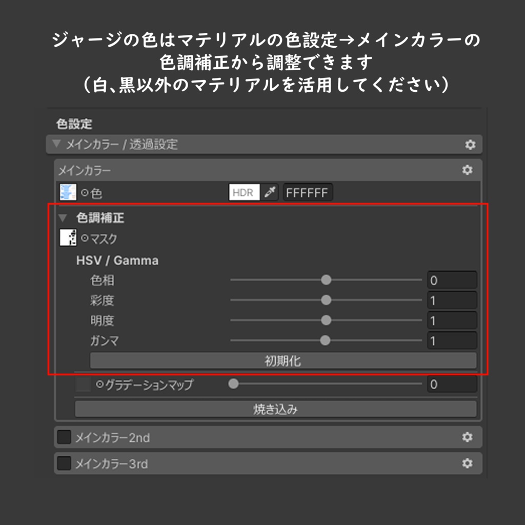525x525 pixels.
Task: Open the メインカラー3rd gear settings
Action: click(x=468, y=463)
